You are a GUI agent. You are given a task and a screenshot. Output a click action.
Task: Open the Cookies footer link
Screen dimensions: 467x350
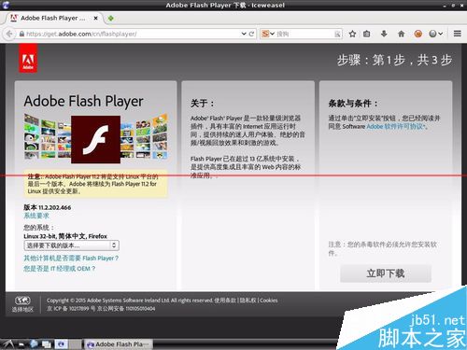[269, 301]
